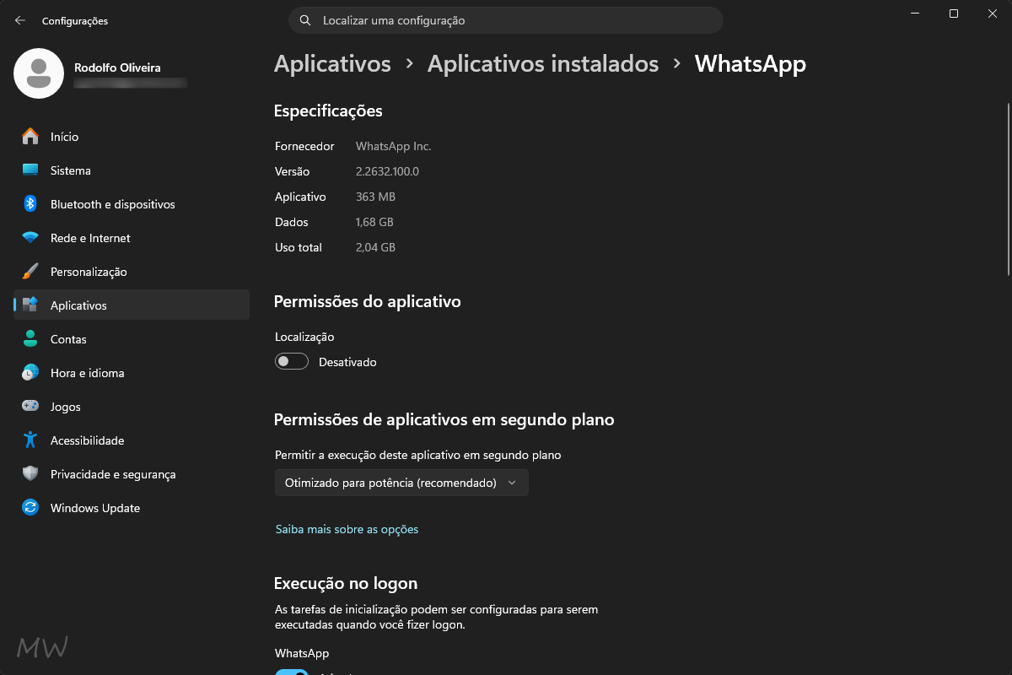Select the version value 2.2632.100.0
This screenshot has height=675, width=1012.
[387, 171]
